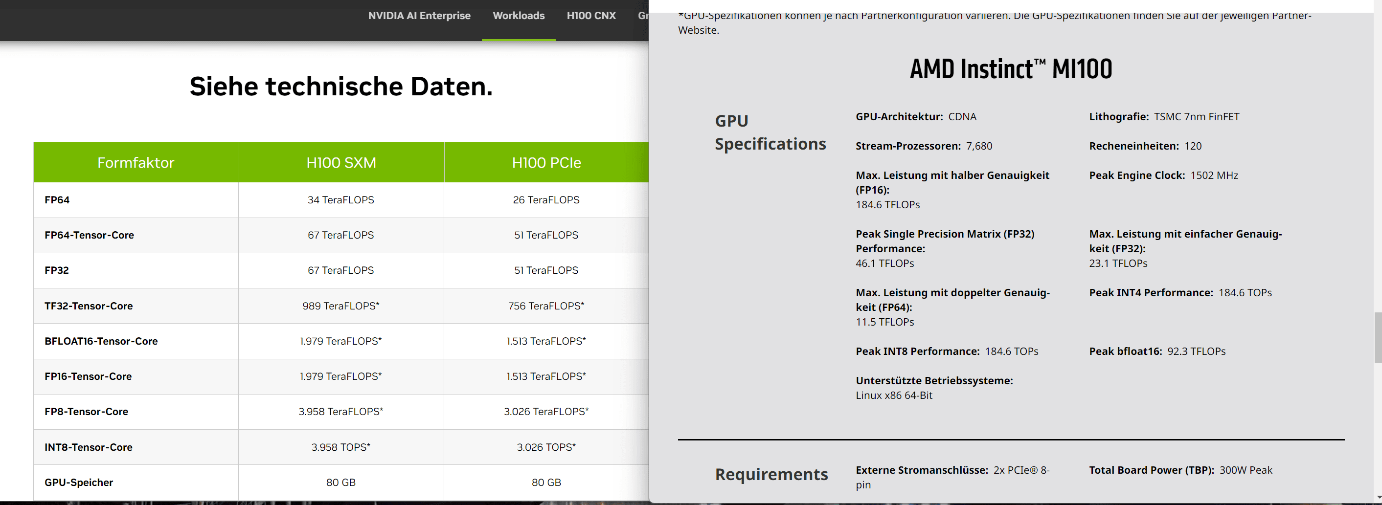
Task: Click the Formfaktor table header
Action: click(136, 162)
